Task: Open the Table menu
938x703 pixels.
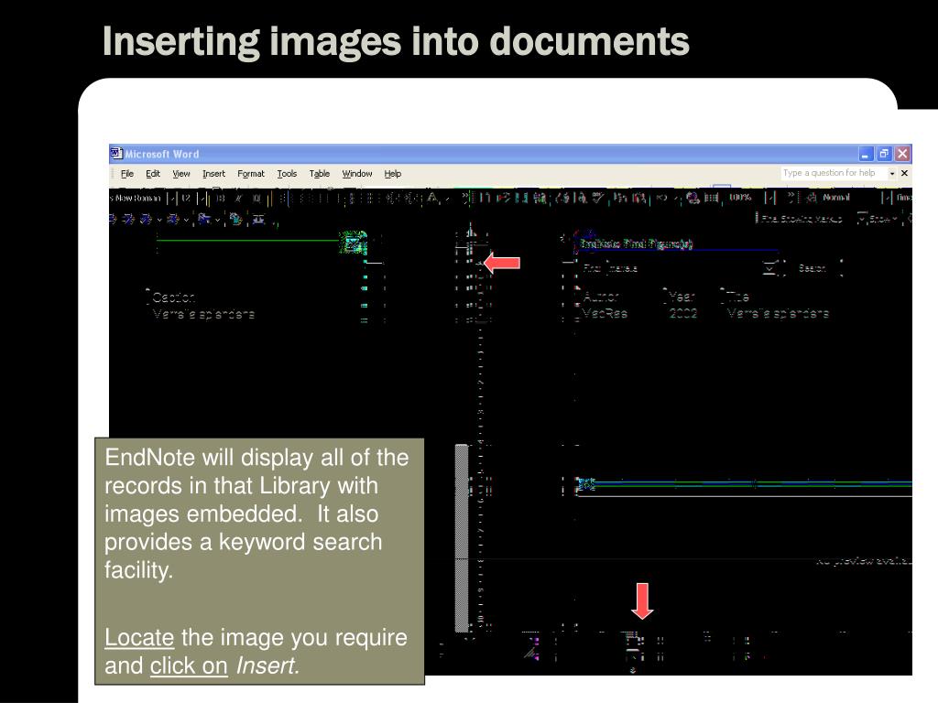Action: click(320, 173)
